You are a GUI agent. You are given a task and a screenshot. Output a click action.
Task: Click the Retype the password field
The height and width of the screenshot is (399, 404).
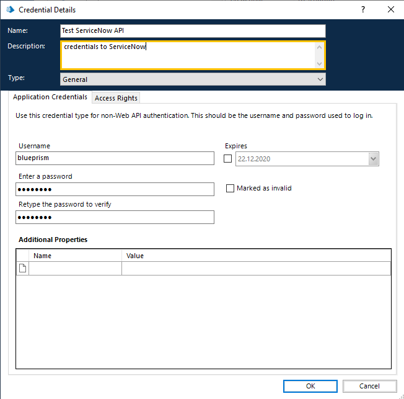pos(115,217)
